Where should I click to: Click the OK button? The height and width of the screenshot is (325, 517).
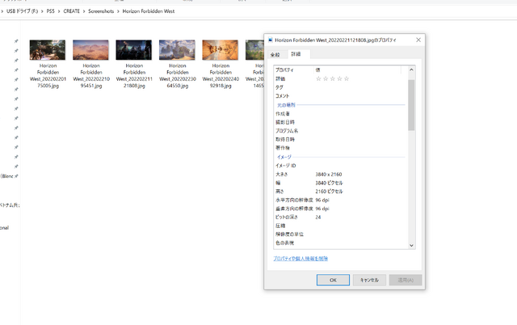pyautogui.click(x=333, y=280)
